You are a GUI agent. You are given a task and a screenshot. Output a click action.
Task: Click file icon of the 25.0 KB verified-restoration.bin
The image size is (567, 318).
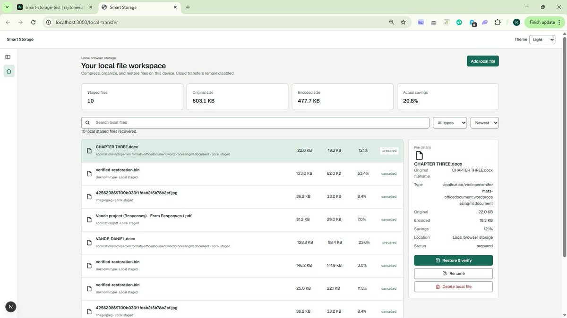[x=89, y=288]
